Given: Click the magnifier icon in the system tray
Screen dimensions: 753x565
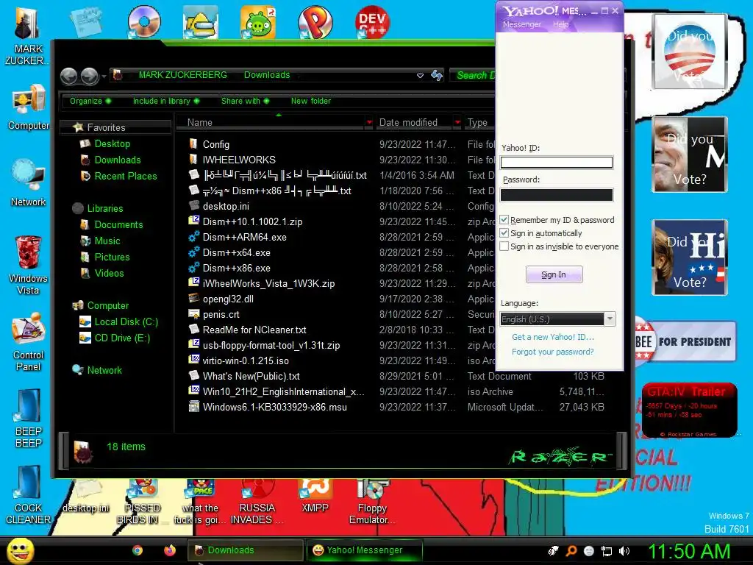Looking at the screenshot, I should (571, 551).
